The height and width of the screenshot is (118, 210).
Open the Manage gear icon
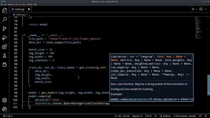(x=5, y=109)
